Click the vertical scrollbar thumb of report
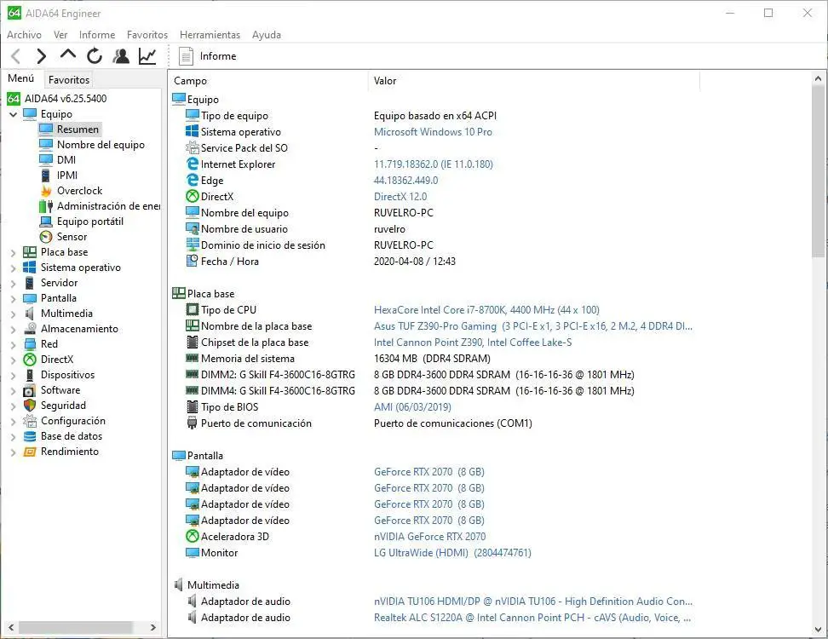 [818, 171]
